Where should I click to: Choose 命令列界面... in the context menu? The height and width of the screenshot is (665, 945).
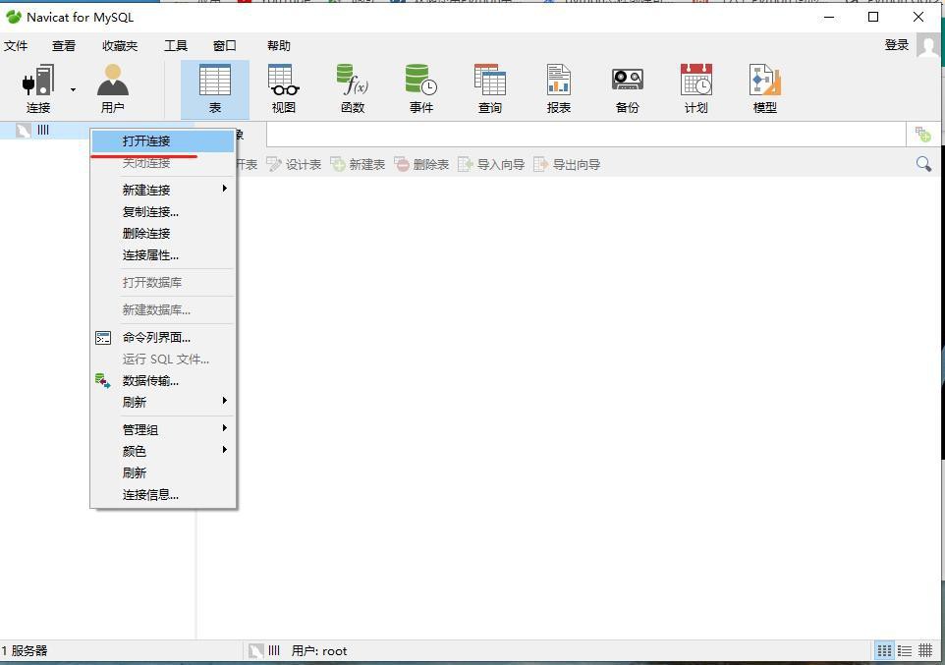tap(163, 338)
